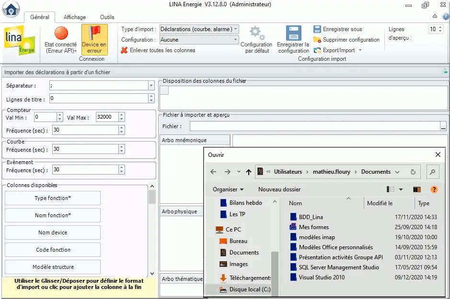
Task: Click mathieu.floury in the address path
Action: (332, 172)
